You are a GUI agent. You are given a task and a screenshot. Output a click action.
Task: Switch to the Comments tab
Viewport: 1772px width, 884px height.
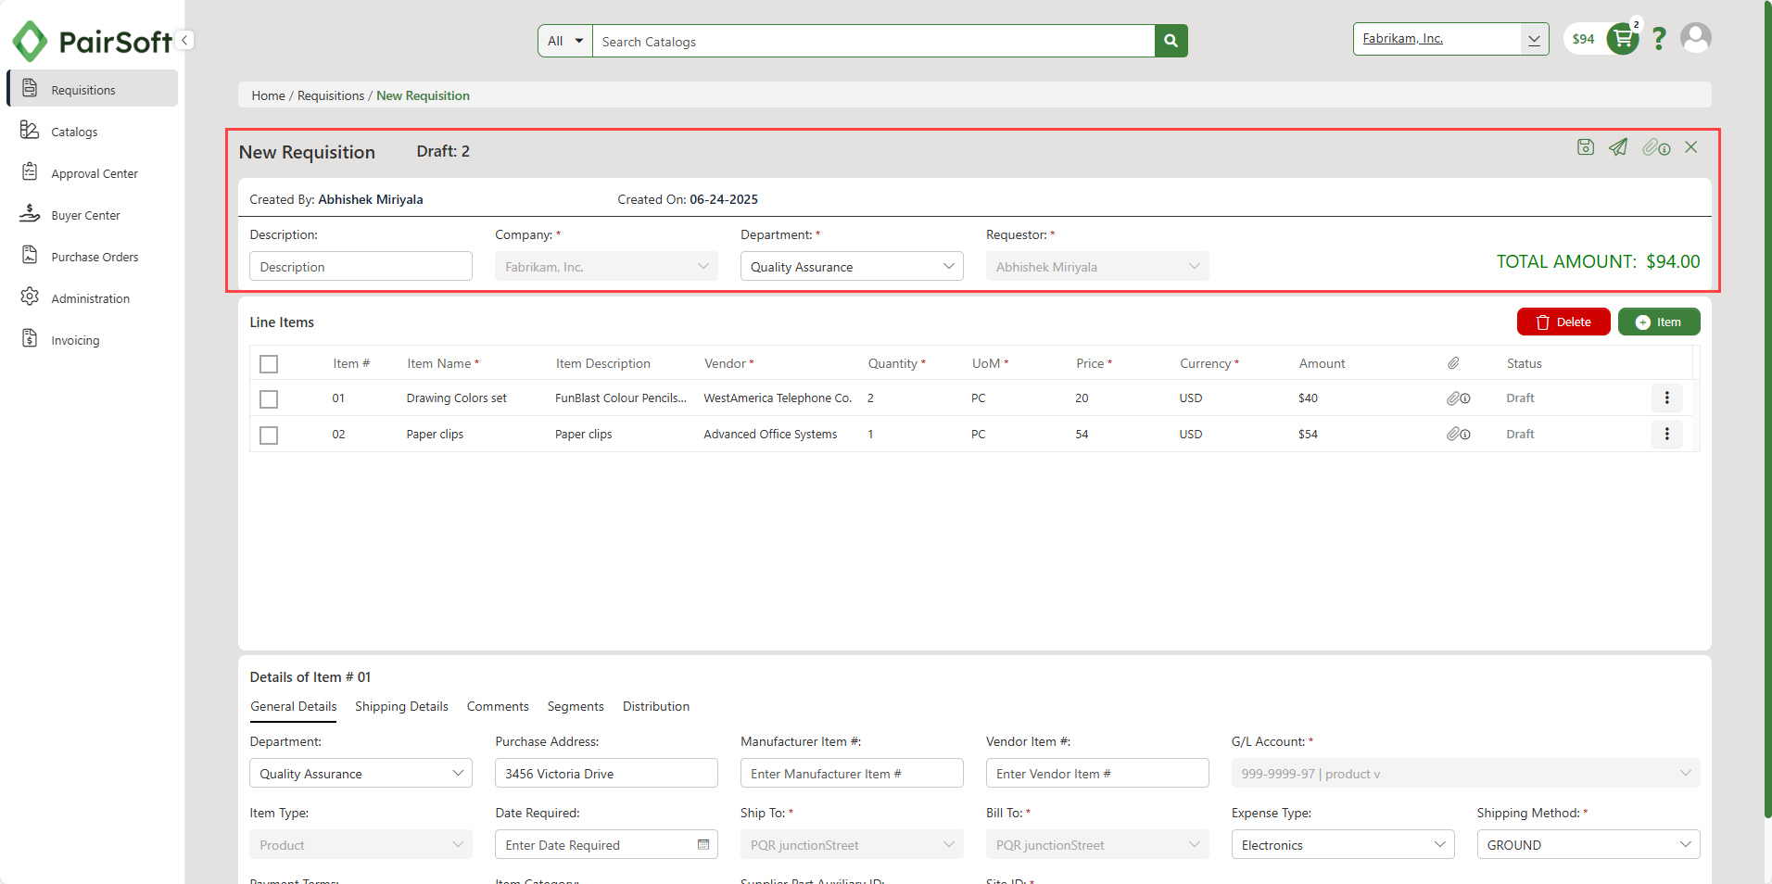(x=498, y=706)
